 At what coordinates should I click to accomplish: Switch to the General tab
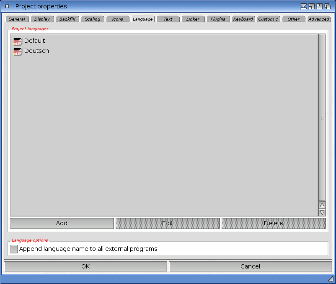[17, 19]
